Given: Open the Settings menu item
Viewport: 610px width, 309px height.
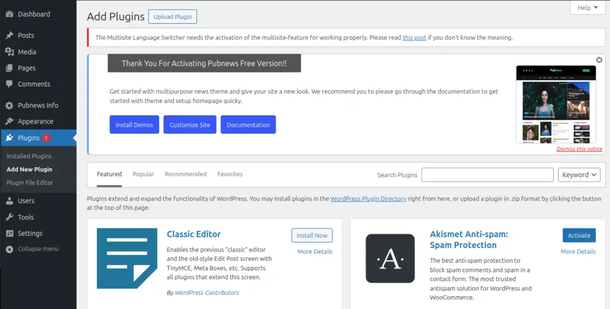Looking at the screenshot, I should pos(38,233).
